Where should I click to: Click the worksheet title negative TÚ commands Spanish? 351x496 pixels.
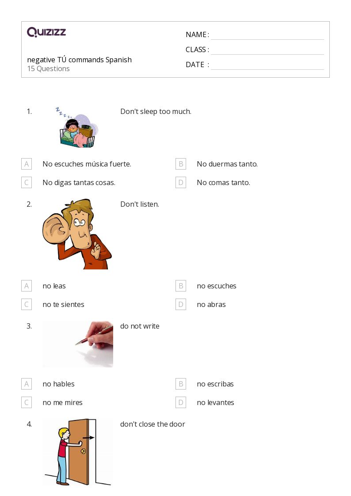[80, 60]
